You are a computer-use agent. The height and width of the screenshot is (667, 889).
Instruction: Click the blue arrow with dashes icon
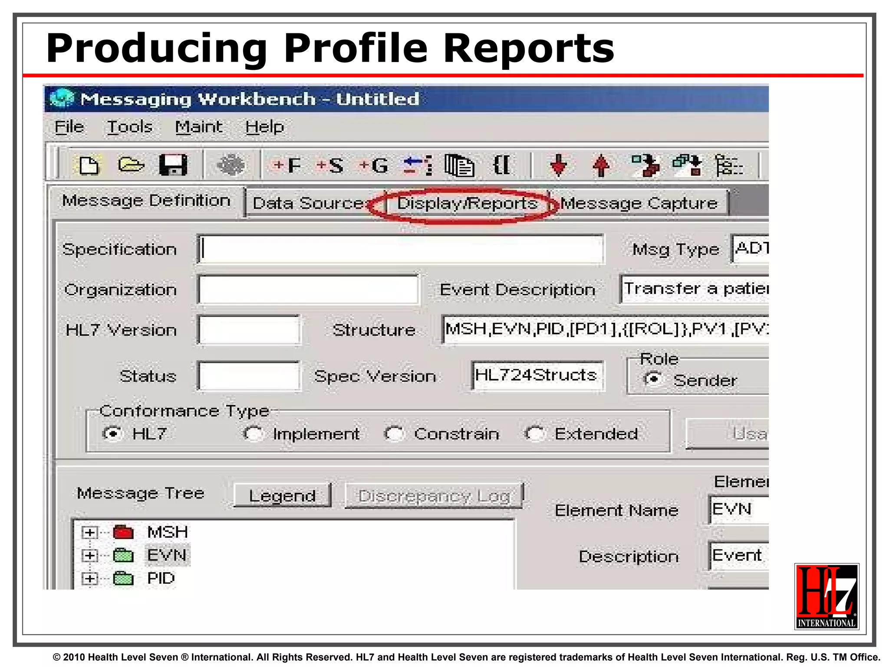pyautogui.click(x=418, y=165)
